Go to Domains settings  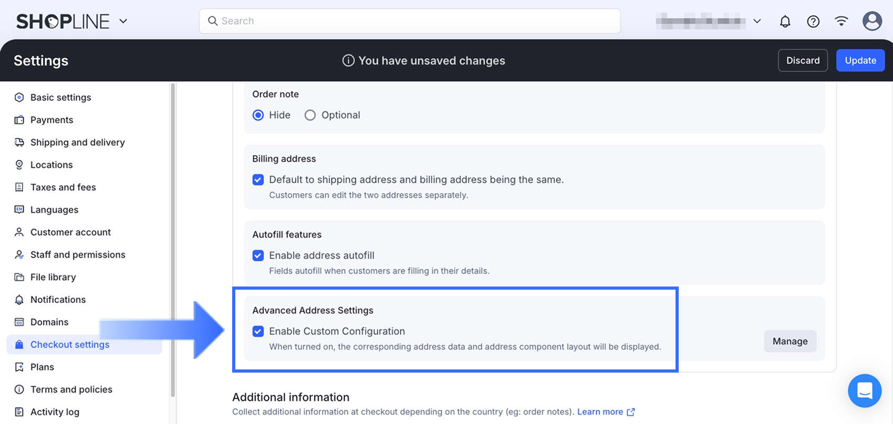49,322
